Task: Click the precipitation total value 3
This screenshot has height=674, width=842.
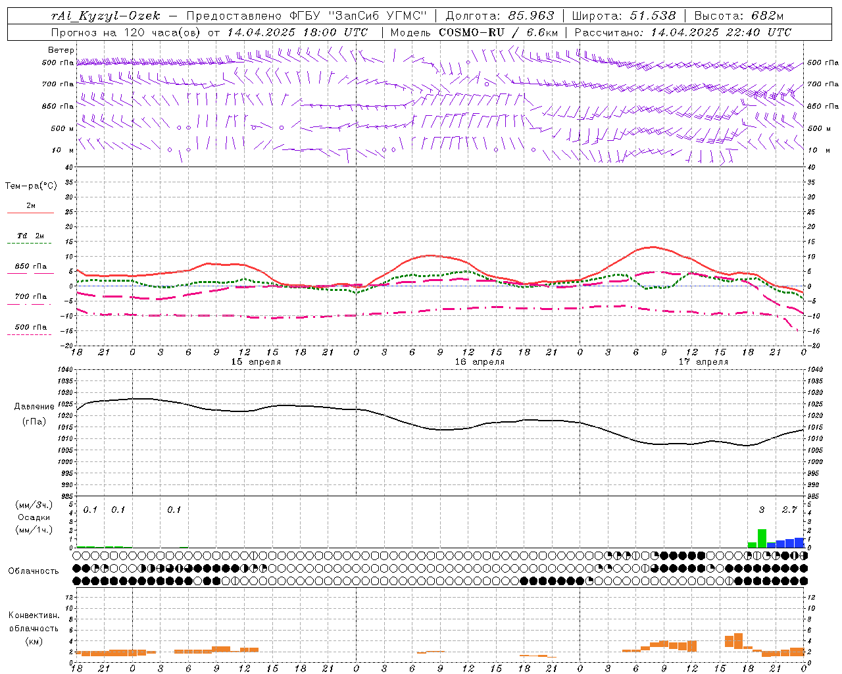Action: click(762, 509)
